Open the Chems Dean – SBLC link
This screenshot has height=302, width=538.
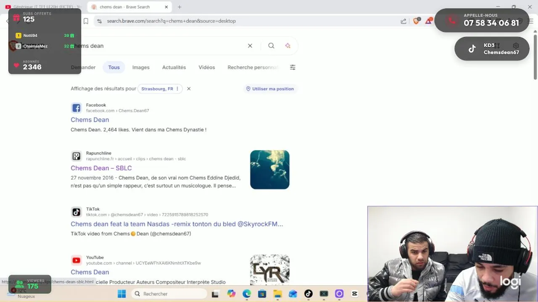(101, 168)
